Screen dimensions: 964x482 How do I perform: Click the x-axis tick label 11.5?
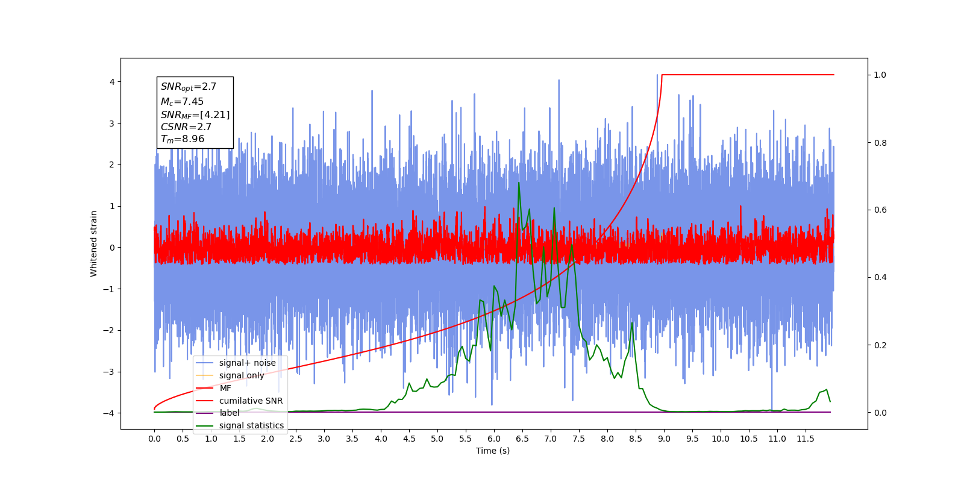point(806,439)
